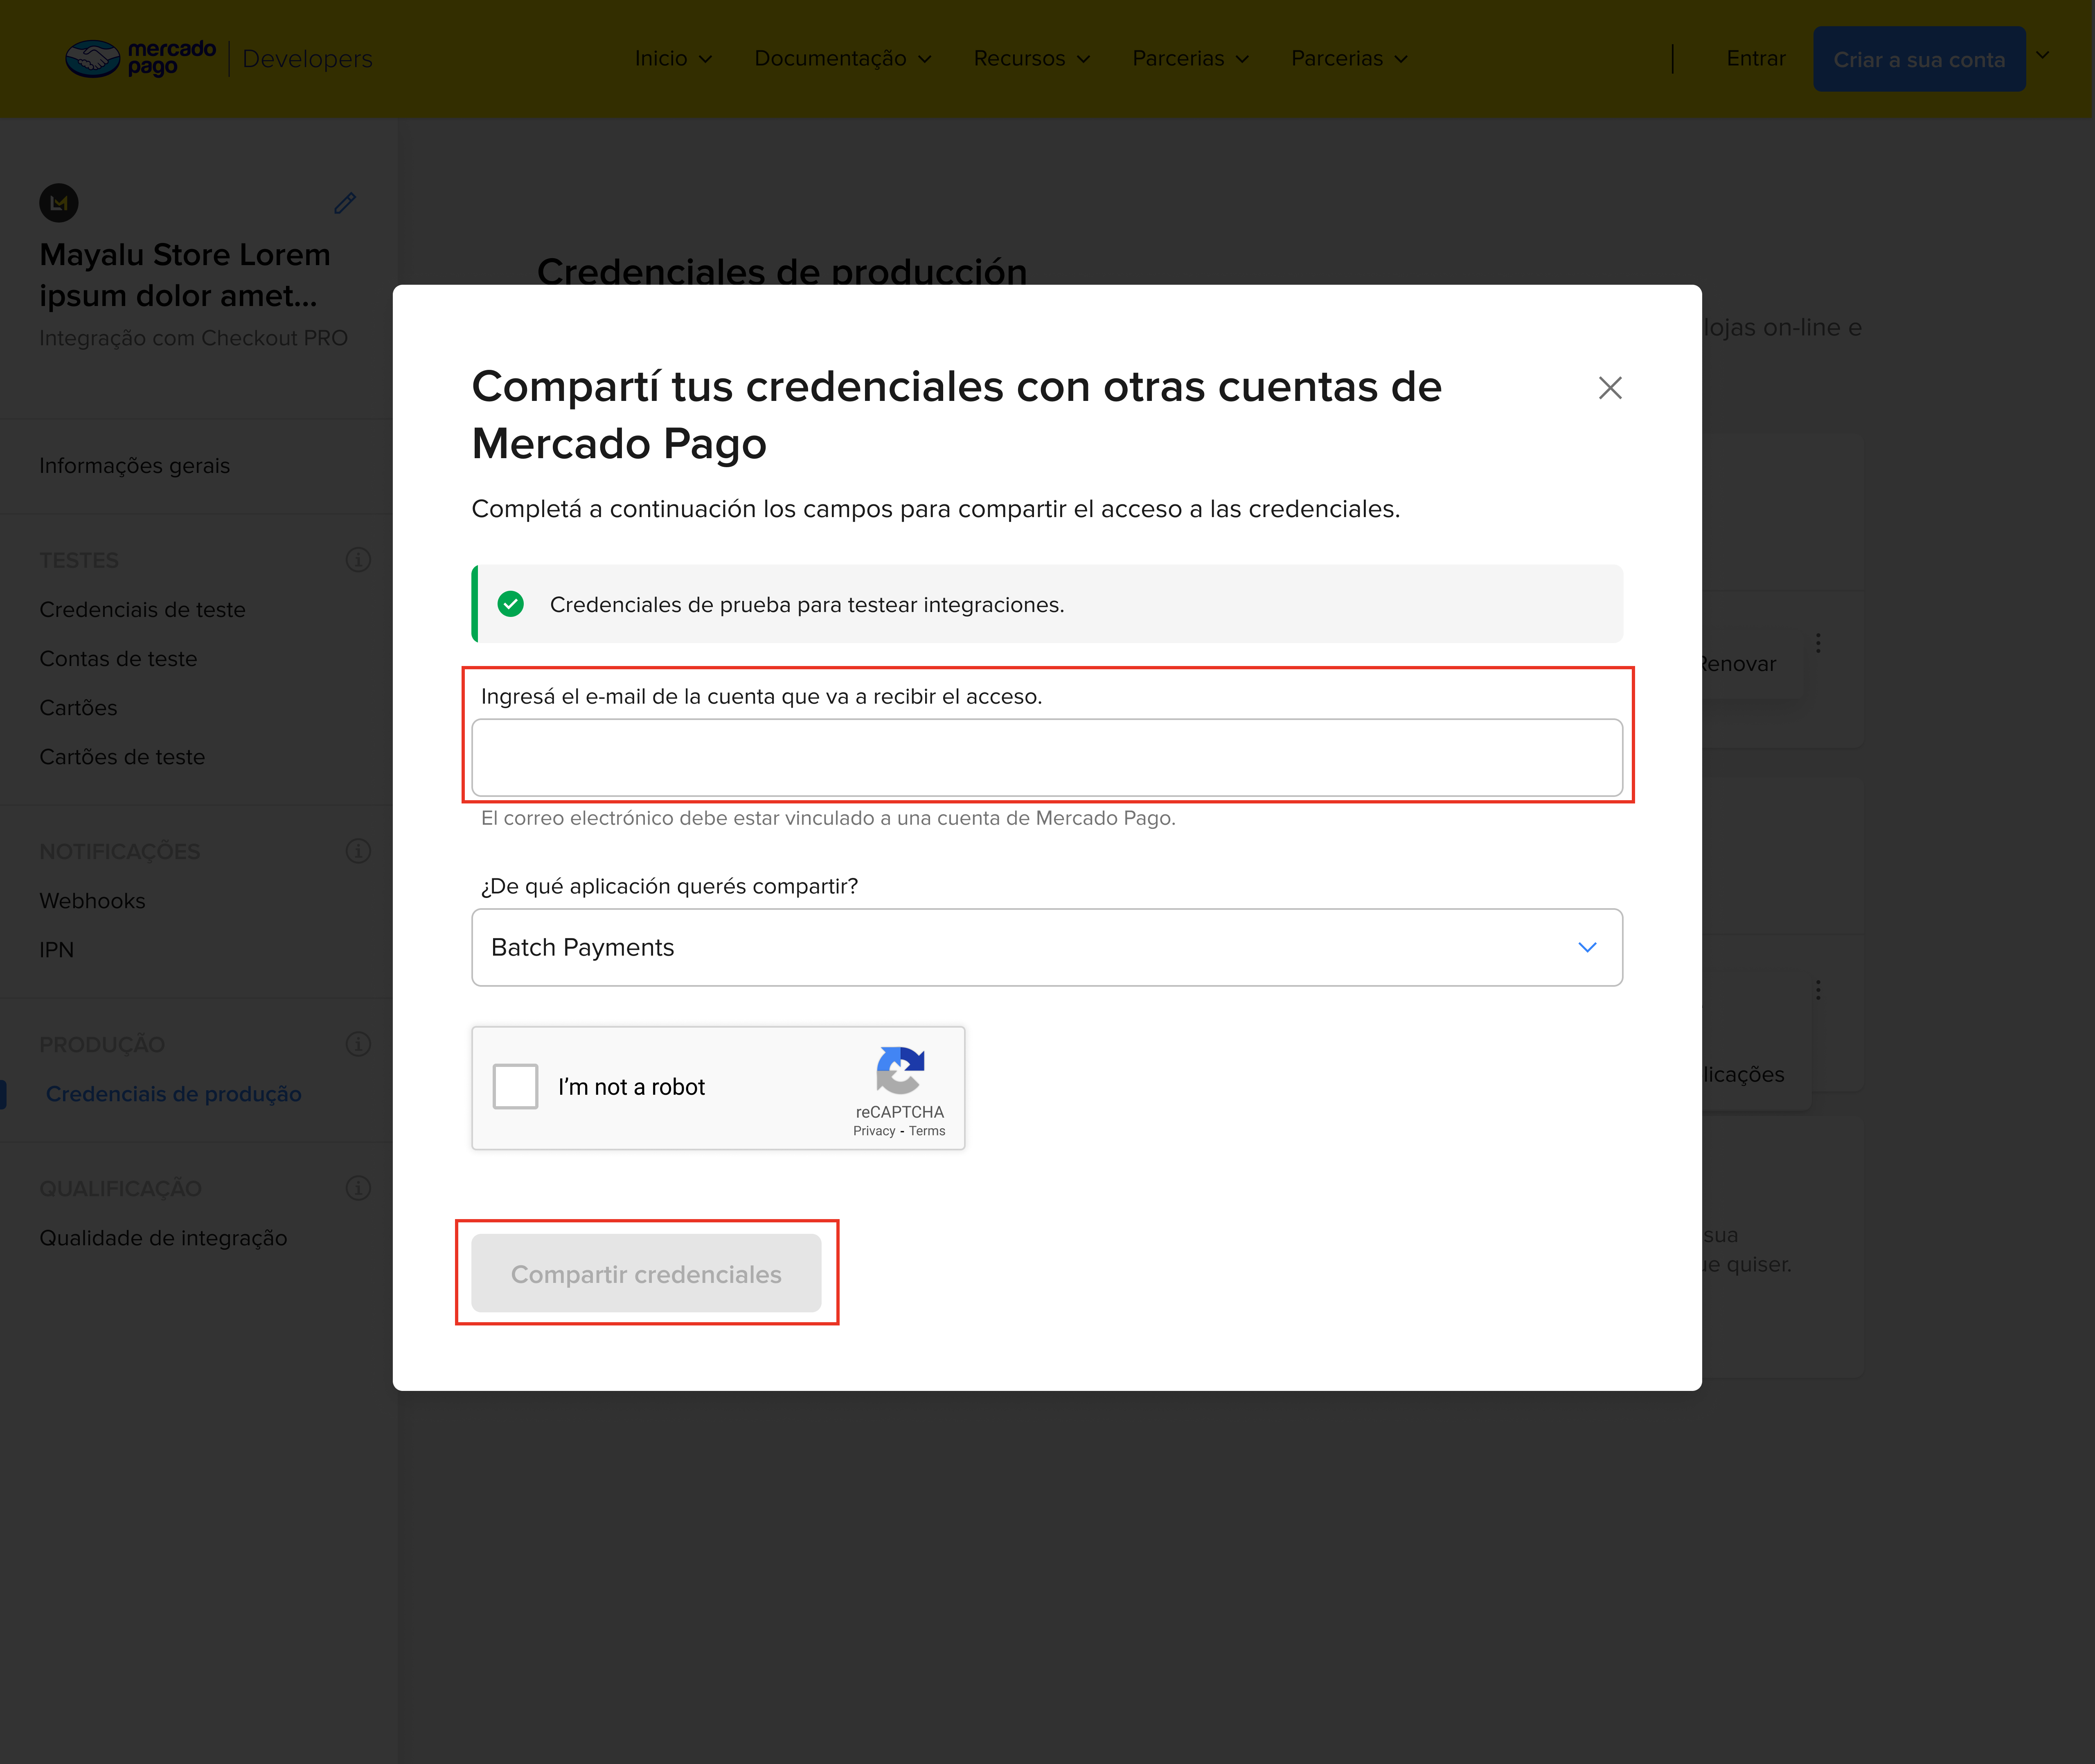This screenshot has height=1764, width=2095.
Task: Click the green check success icon
Action: [x=511, y=604]
